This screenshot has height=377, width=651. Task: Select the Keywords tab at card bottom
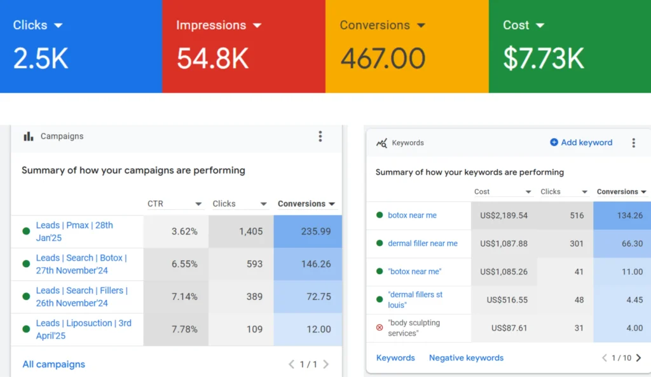point(395,358)
